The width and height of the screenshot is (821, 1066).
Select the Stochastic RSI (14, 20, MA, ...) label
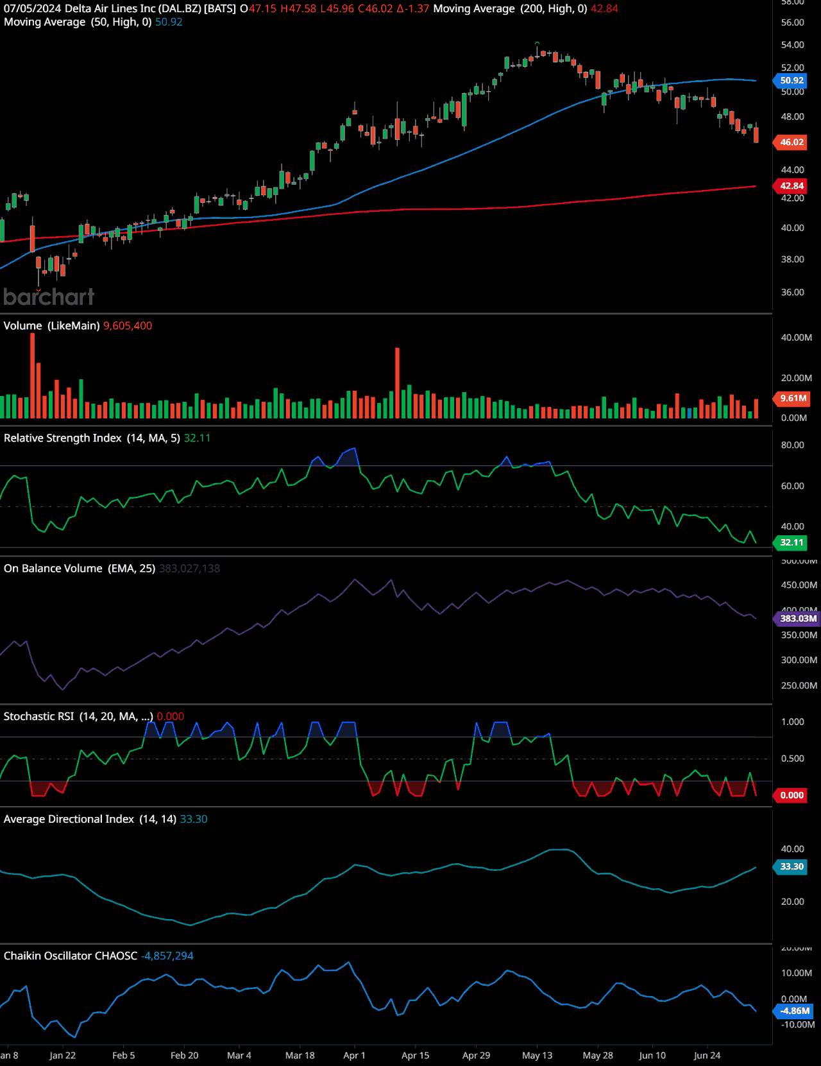[x=78, y=717]
